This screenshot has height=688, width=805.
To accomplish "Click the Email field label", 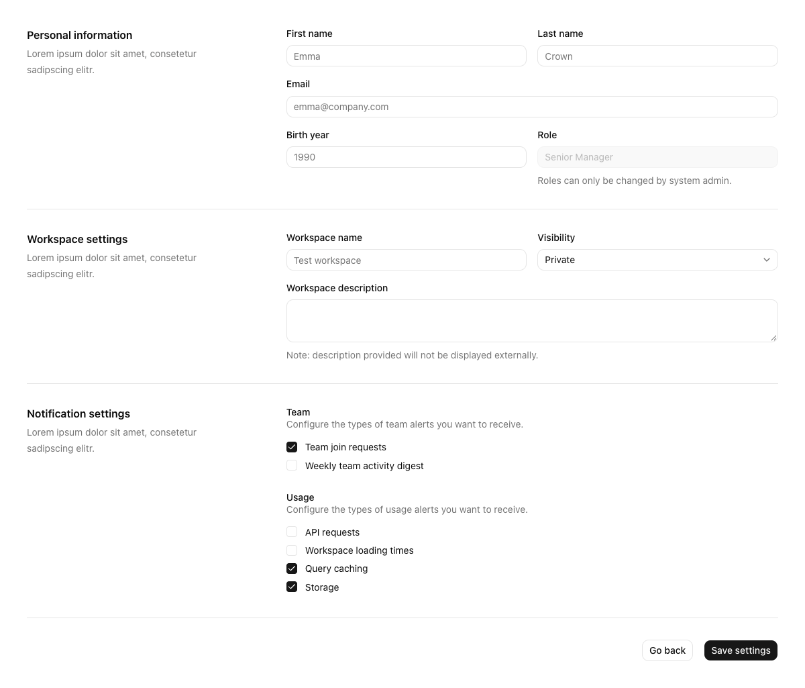I will click(298, 84).
